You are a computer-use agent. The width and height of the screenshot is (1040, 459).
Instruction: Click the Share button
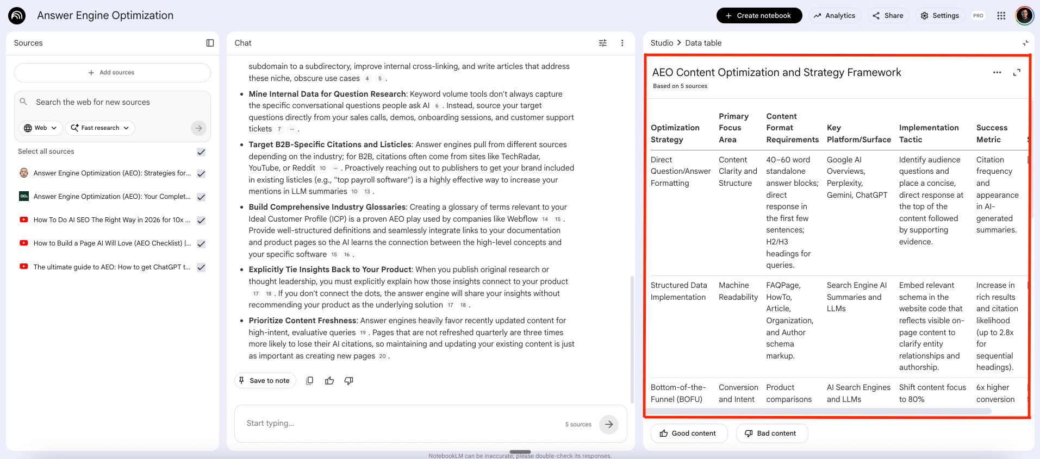click(x=888, y=16)
